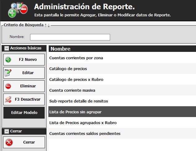Select the Catálogo de precios row

pos(68,69)
